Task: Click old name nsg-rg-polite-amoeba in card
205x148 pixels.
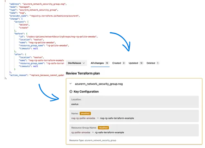Action: [83, 118]
